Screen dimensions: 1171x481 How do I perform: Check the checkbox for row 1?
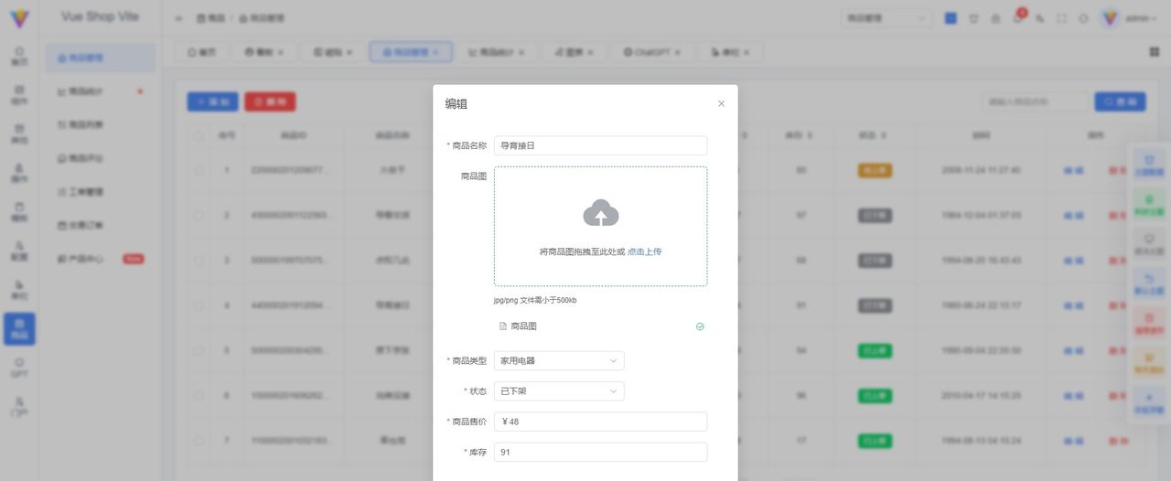click(199, 170)
